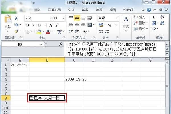Decrease indent icon
This screenshot has width=171, height=114.
point(71,31)
